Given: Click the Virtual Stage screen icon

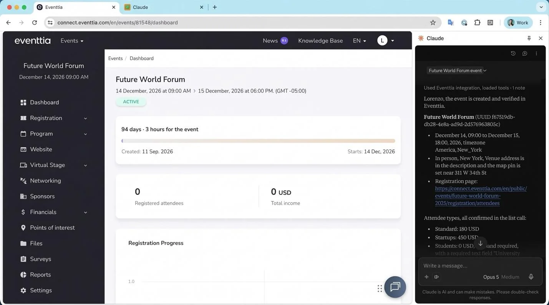Looking at the screenshot, I should (23, 165).
